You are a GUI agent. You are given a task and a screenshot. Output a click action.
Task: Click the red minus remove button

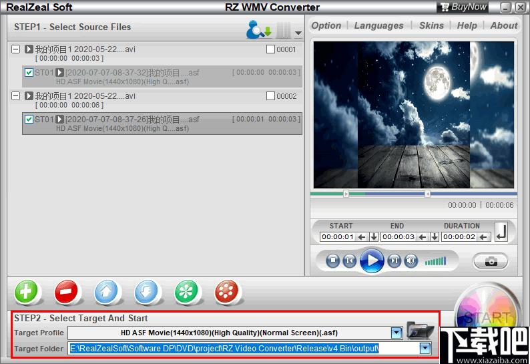click(x=67, y=291)
